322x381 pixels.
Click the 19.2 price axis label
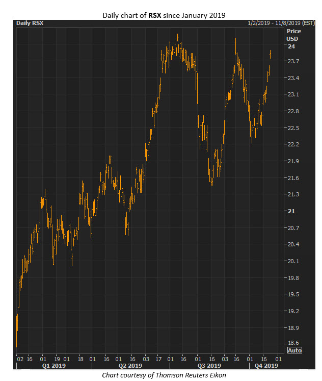pyautogui.click(x=293, y=311)
